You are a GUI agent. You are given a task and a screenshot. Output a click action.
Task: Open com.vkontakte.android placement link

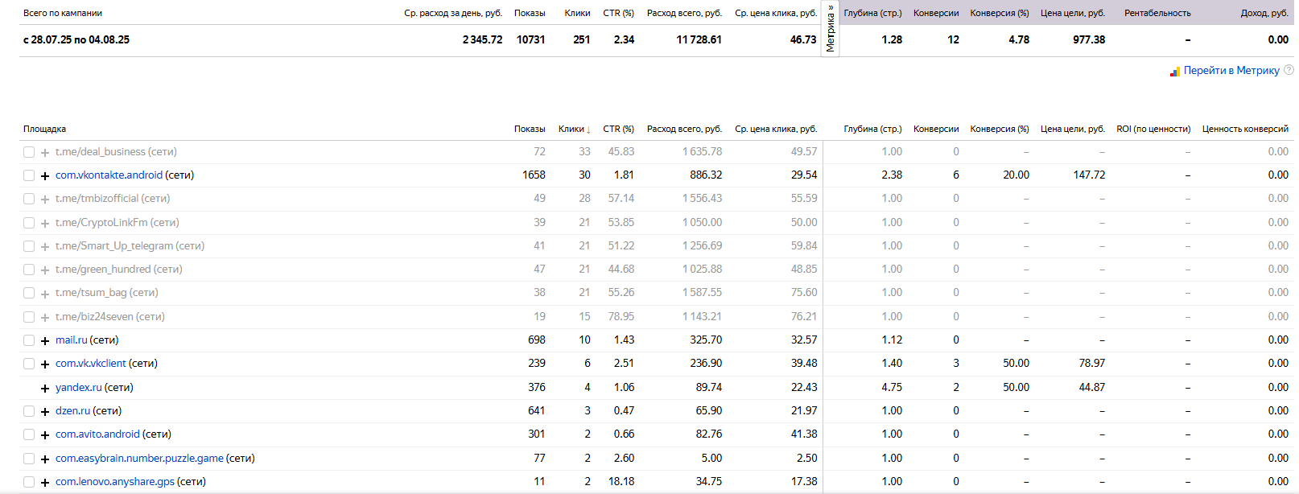[109, 175]
